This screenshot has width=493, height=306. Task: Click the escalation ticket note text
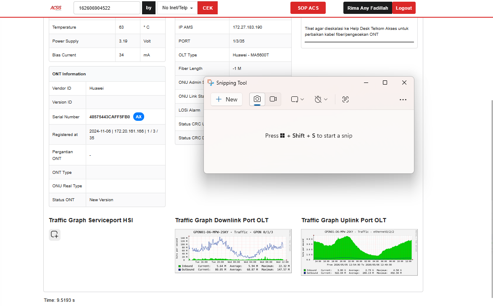point(356,31)
